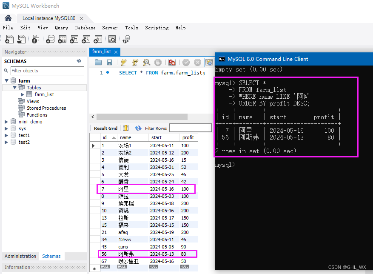Screen dimensions: 373x274
Task: Create a new table icon
Action: coord(62,39)
